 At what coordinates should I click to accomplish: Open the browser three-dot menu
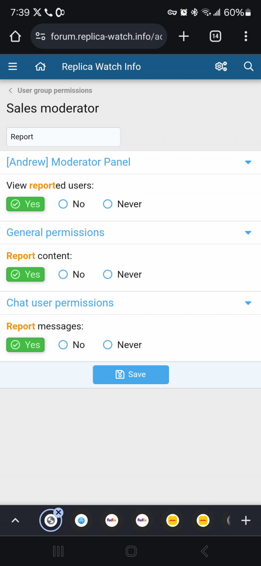tap(246, 37)
